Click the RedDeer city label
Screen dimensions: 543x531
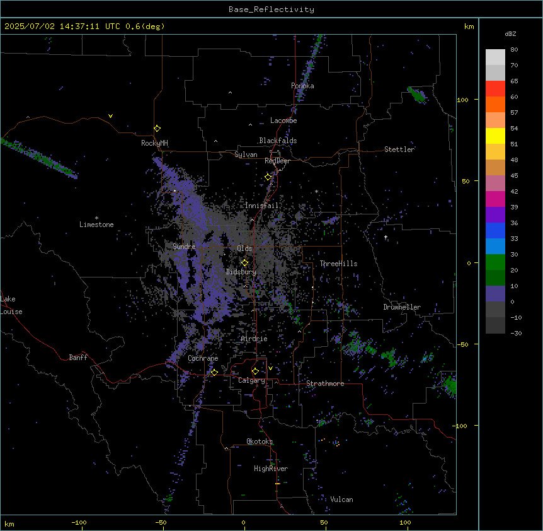point(277,161)
